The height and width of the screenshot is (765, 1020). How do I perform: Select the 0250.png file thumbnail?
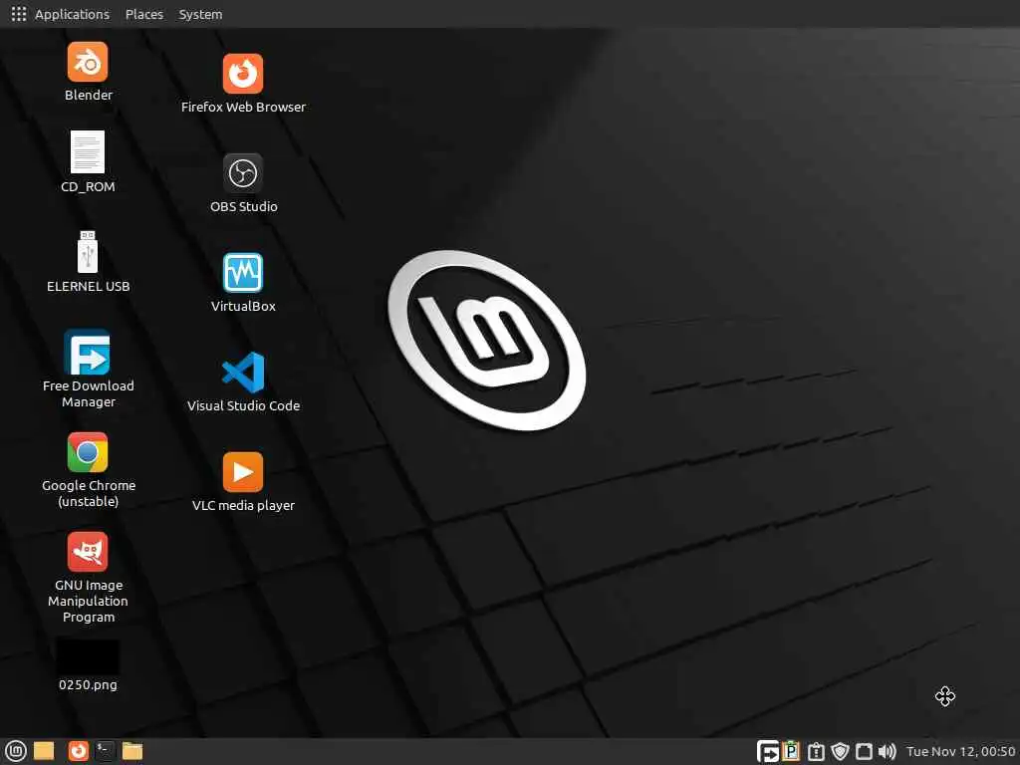coord(88,656)
